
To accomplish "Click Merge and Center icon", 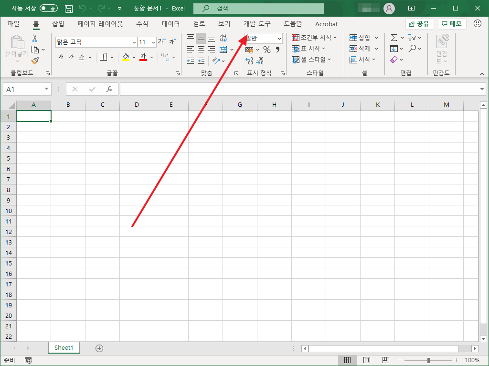I will (x=223, y=49).
